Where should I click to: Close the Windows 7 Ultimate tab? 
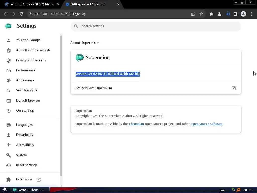(58, 5)
